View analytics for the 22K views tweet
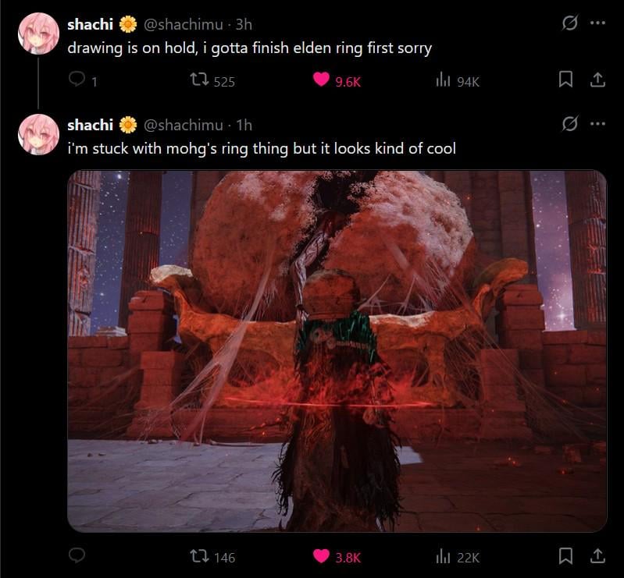Viewport: 624px width, 578px height. pos(443,555)
